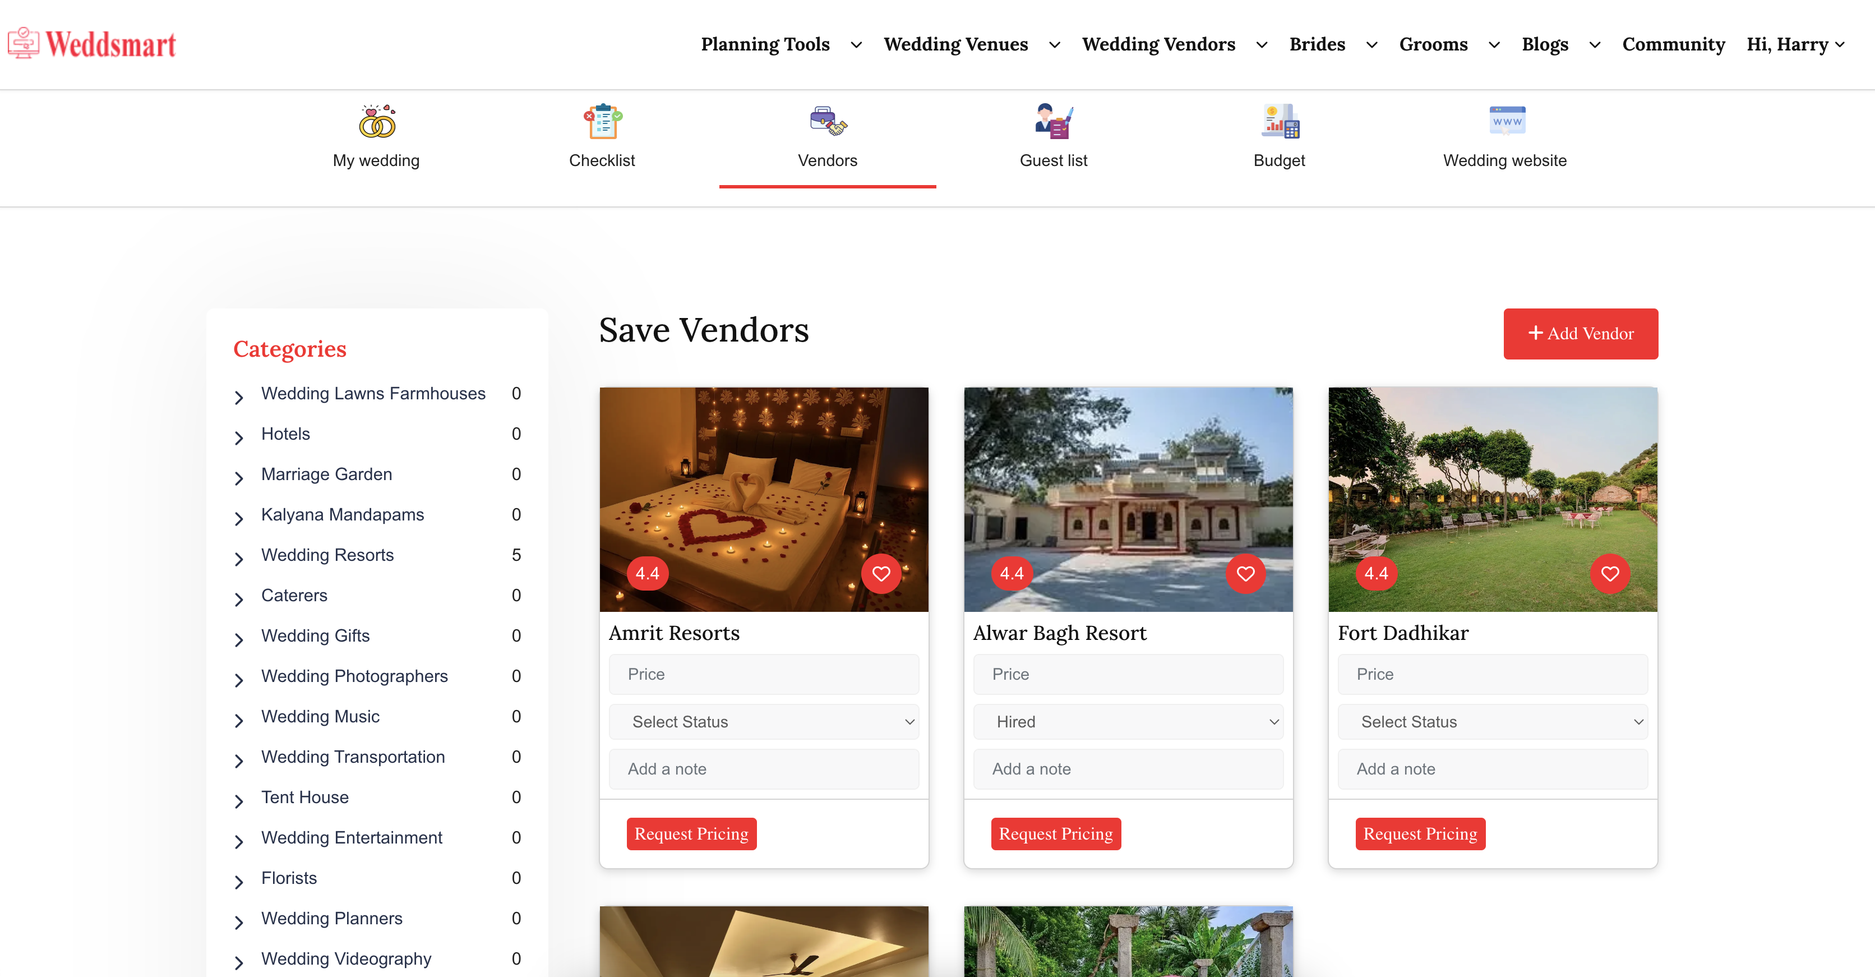The image size is (1875, 977).
Task: Open the Wedding Vendors menu
Action: tap(1175, 44)
